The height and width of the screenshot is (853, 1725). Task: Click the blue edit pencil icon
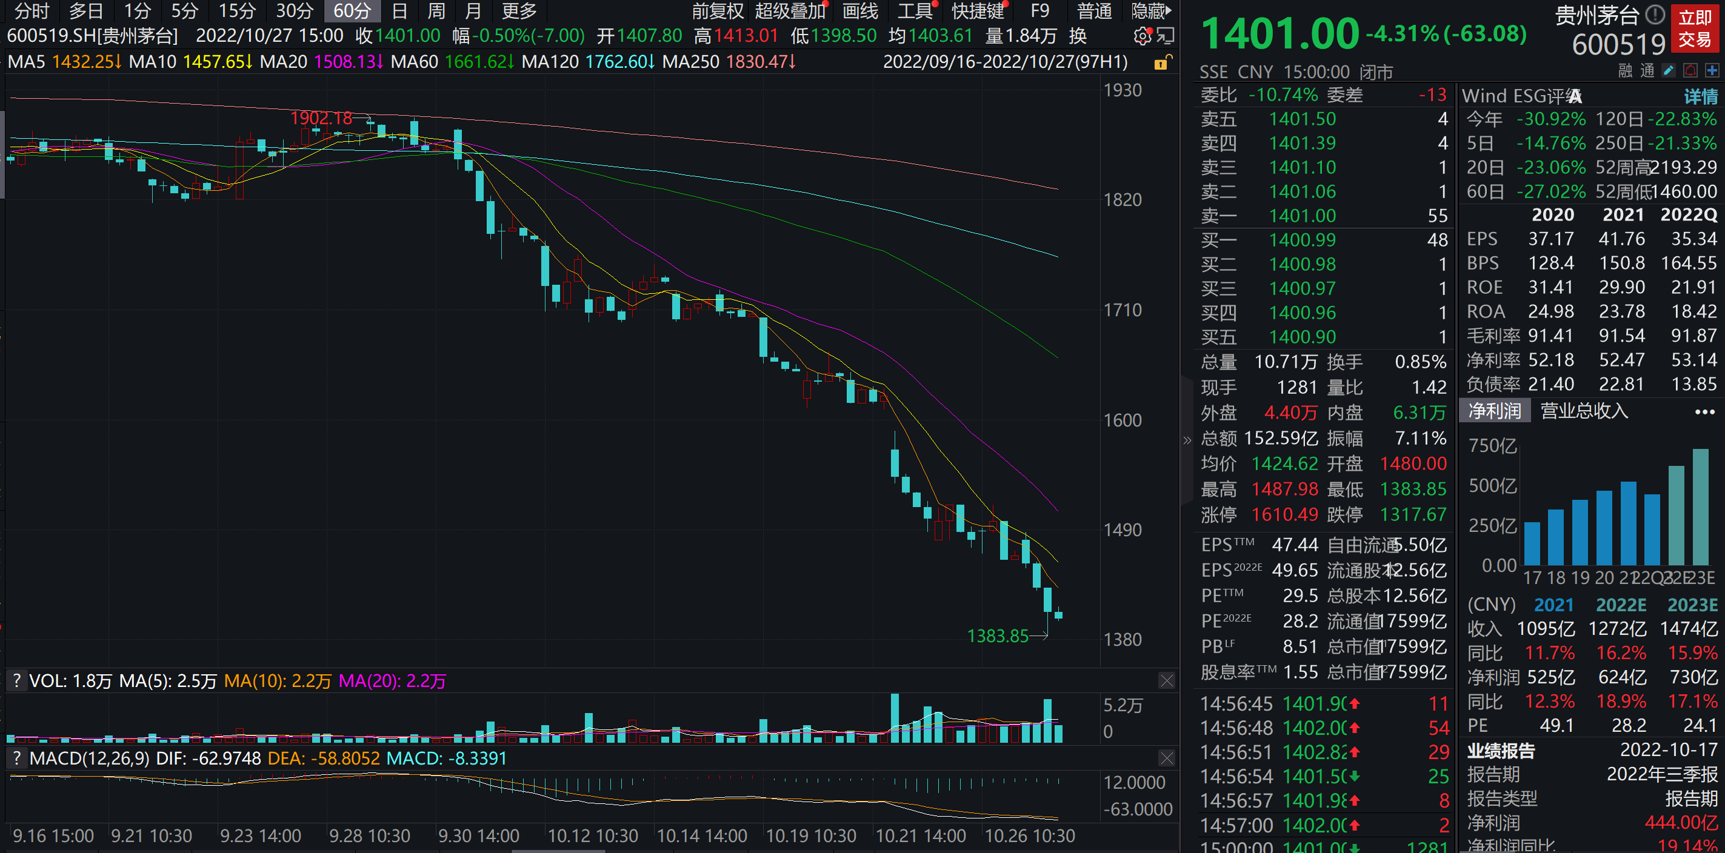[1669, 70]
